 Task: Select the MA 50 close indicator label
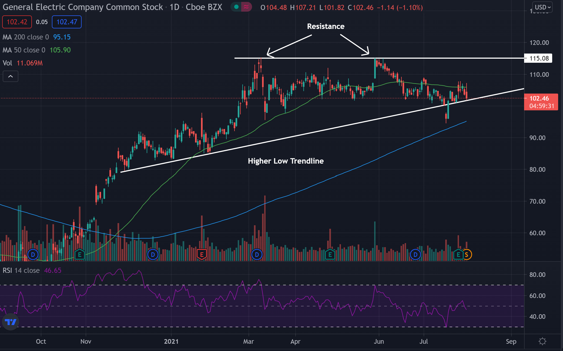[x=24, y=50]
